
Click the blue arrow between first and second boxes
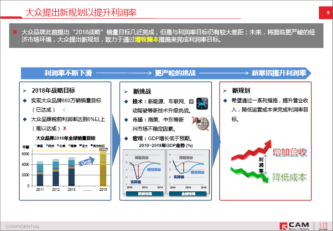[116, 140]
